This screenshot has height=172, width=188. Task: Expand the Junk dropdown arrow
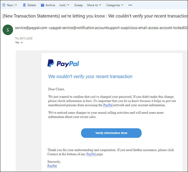pos(68,5)
